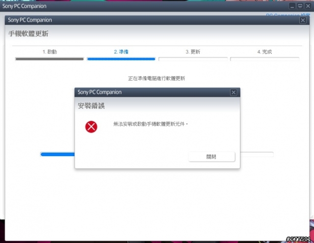Click the gray progress bar under 啟動
Viewport: 314px width, 243px height.
(50, 59)
